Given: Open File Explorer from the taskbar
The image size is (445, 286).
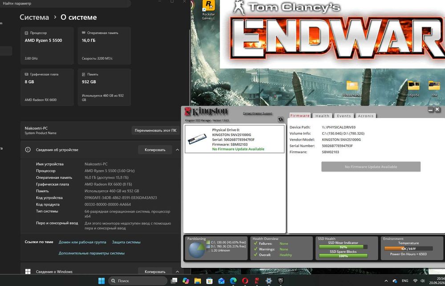Looking at the screenshot, I should click(198, 281).
